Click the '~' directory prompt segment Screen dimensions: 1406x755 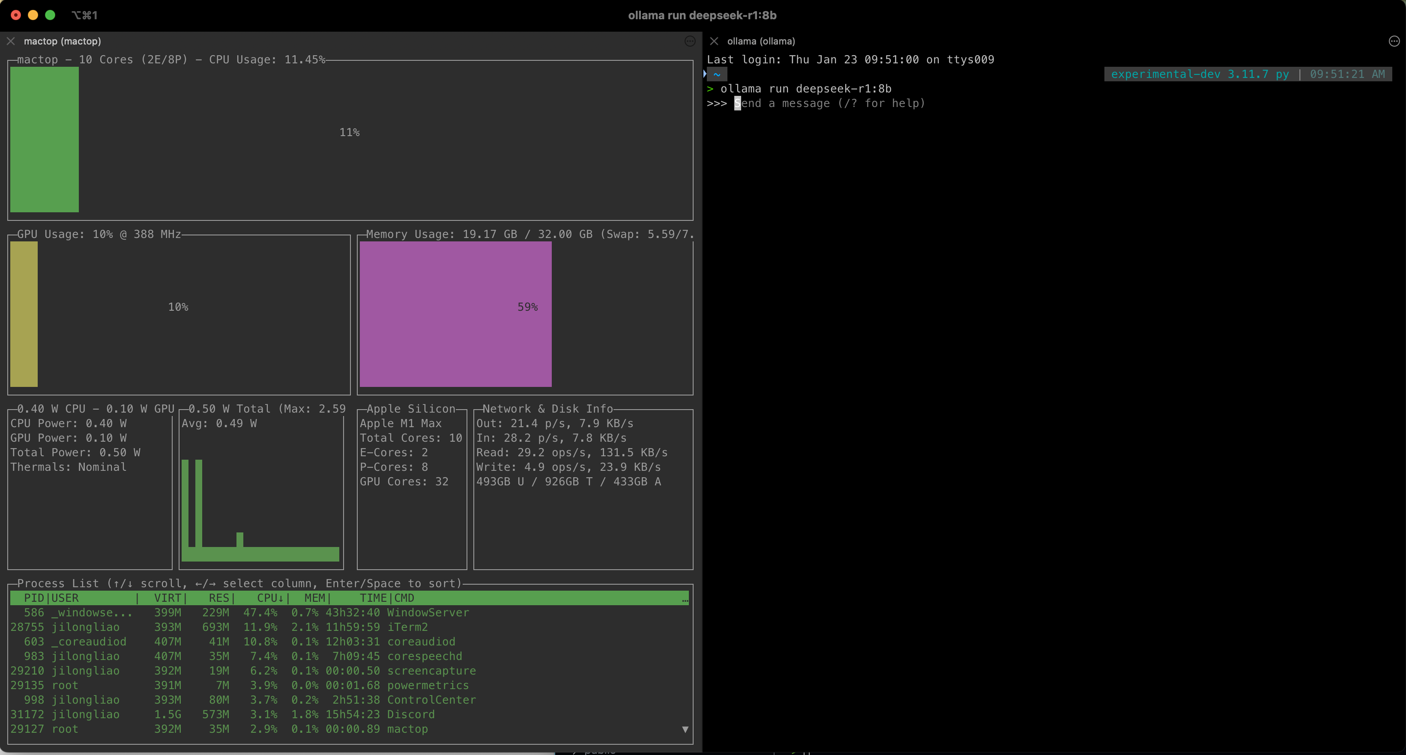click(717, 74)
